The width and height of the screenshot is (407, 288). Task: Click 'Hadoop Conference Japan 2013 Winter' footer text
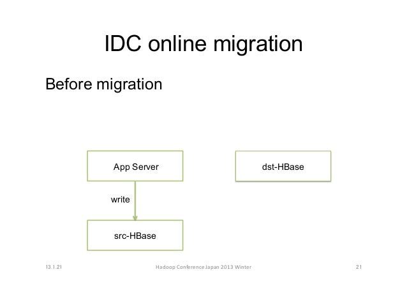204,267
